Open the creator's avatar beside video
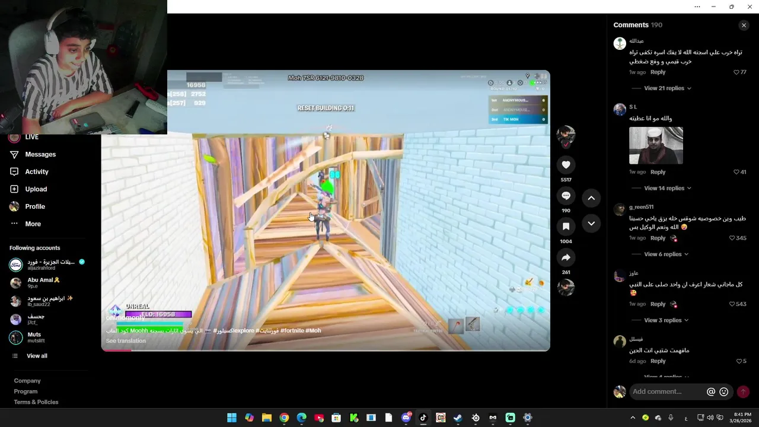759x427 pixels. (566, 136)
